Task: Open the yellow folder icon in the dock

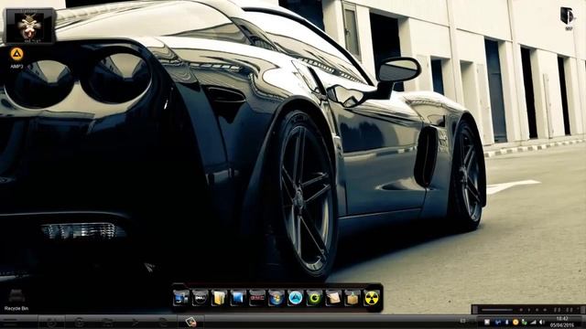Action: pyautogui.click(x=219, y=298)
